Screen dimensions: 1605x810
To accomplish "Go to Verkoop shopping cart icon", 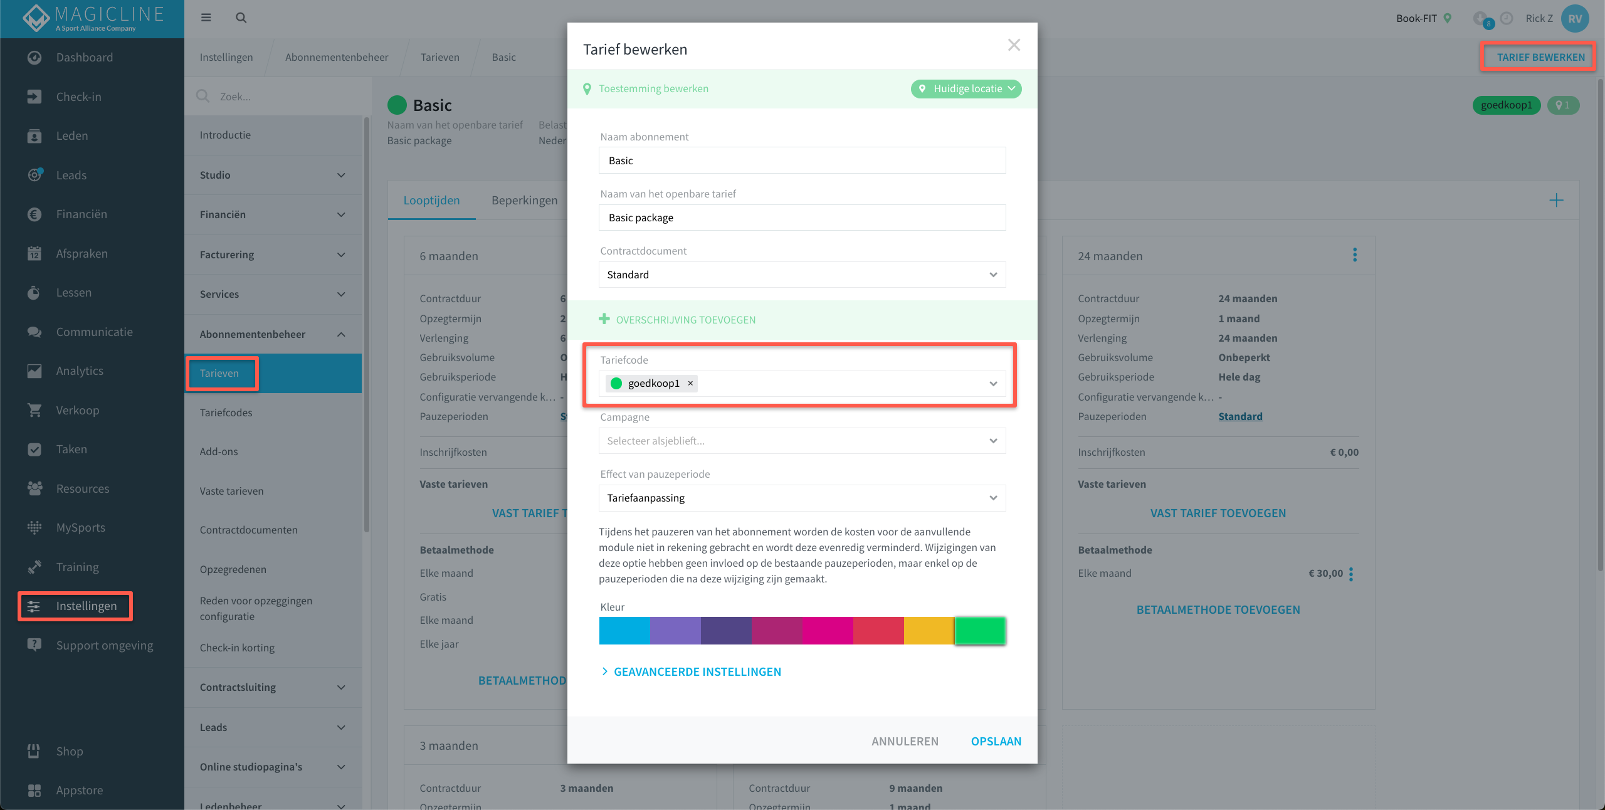I will pos(34,410).
